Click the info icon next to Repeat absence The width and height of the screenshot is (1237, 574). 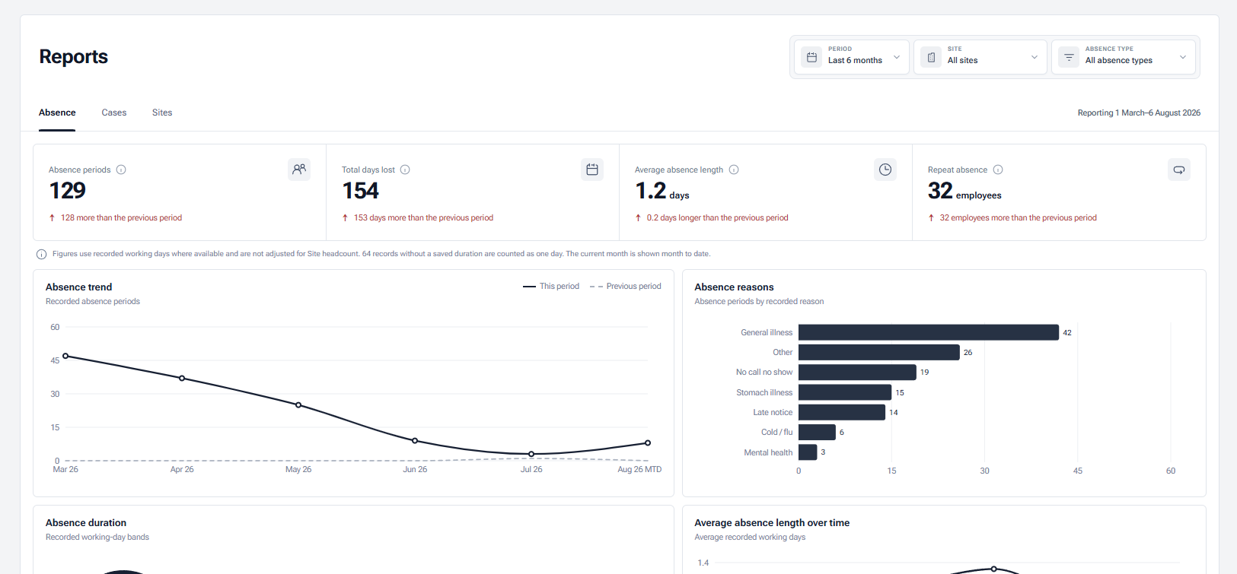click(x=998, y=170)
